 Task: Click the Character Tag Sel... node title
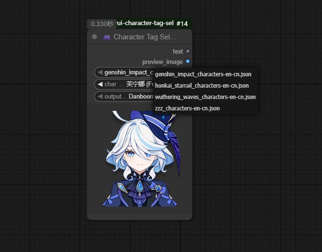click(145, 37)
